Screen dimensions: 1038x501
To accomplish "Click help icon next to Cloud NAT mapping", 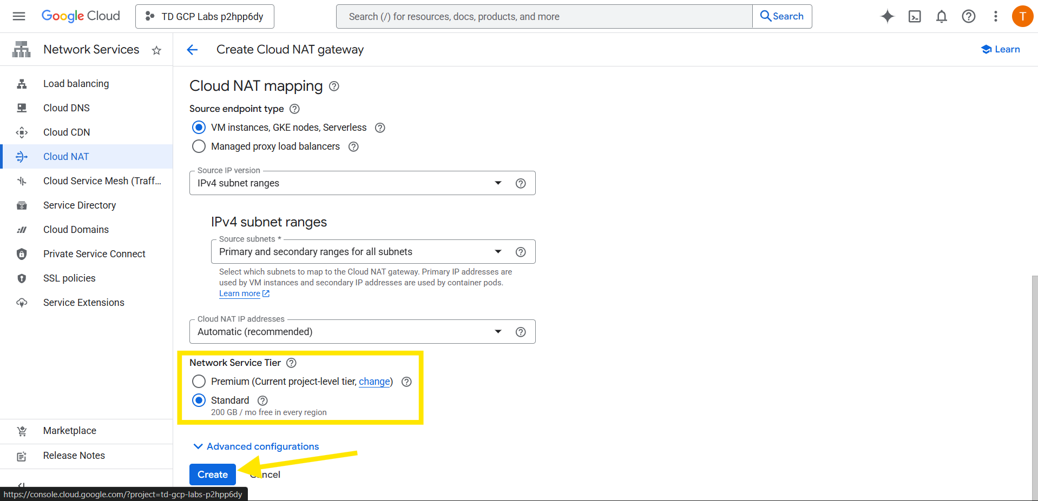I will coord(334,86).
